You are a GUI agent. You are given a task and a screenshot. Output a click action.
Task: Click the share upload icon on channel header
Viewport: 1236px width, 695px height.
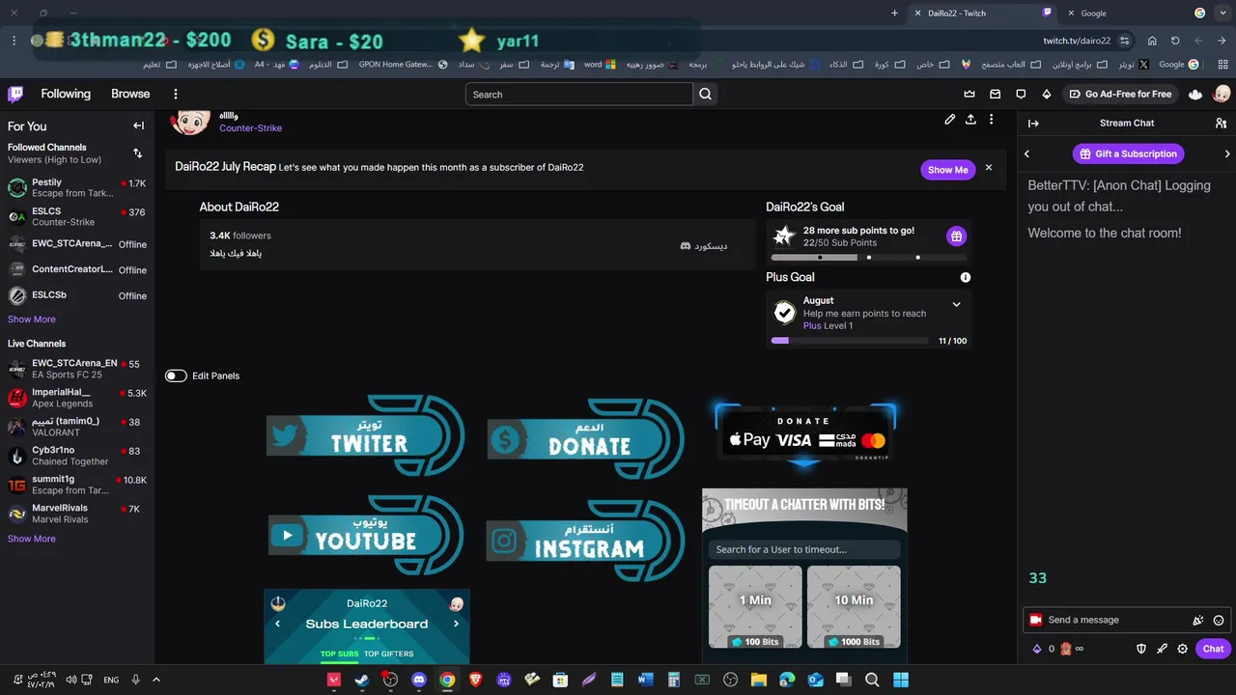[970, 120]
